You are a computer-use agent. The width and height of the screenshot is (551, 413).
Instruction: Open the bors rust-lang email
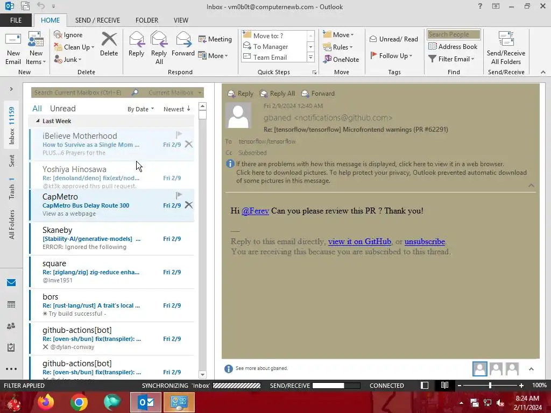tap(112, 305)
